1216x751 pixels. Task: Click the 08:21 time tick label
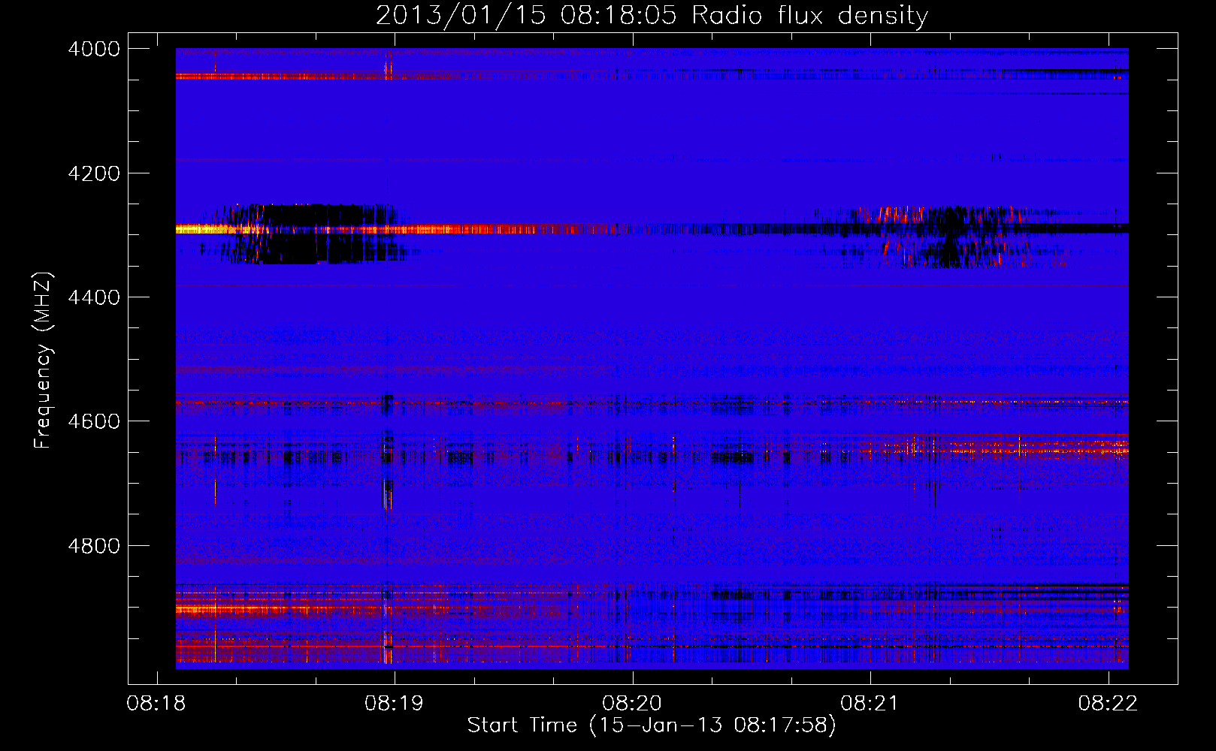[870, 704]
